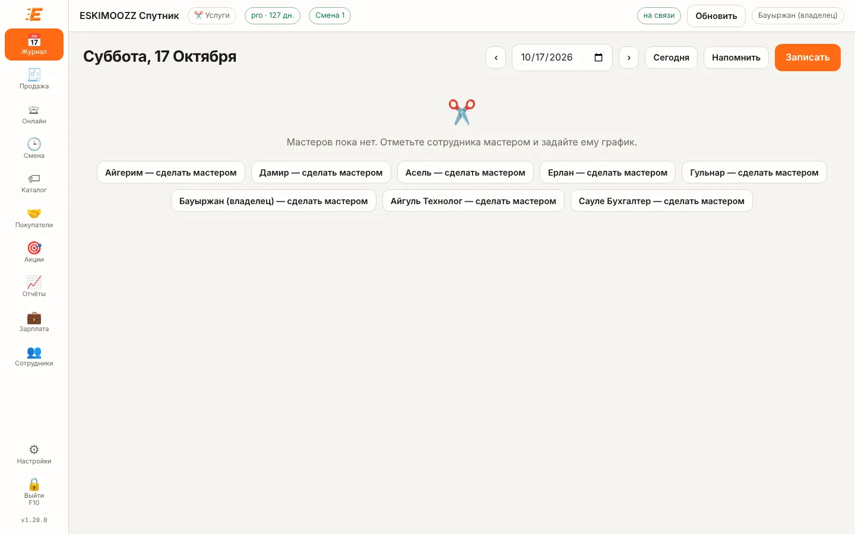The height and width of the screenshot is (534, 855).
Task: Open the Бауыржан (владелец) user chip
Action: click(x=798, y=15)
